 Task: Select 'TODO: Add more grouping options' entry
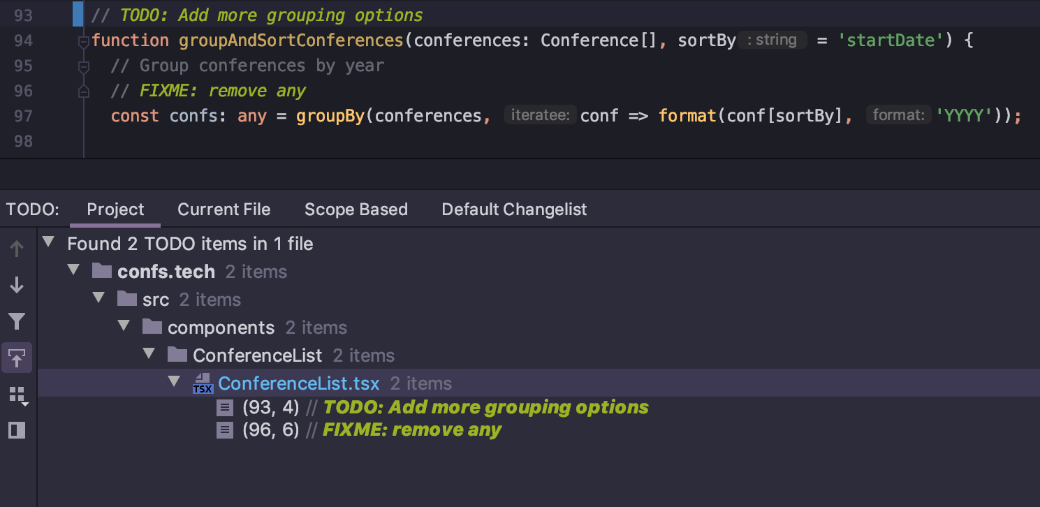point(485,407)
